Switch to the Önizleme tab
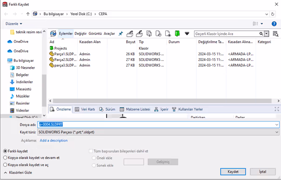 click(x=60, y=109)
